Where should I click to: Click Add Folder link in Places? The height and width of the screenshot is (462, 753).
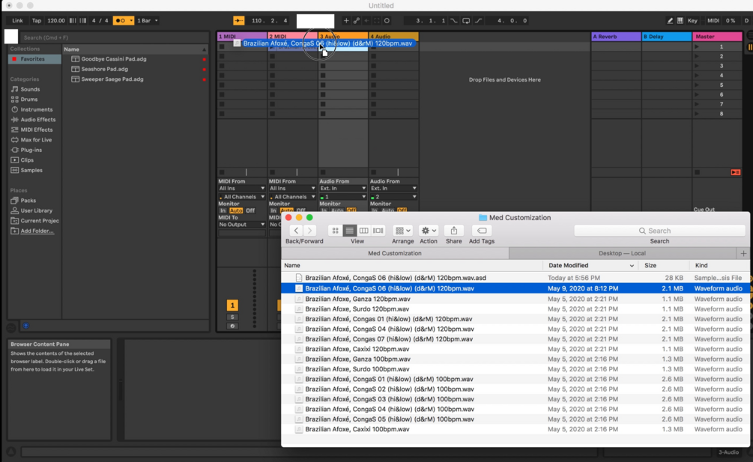point(37,231)
